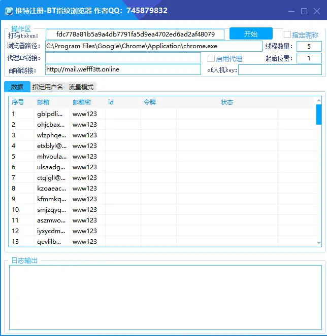This screenshot has width=327, height=336.
Task: Maximize the window
Action: [x=304, y=11]
